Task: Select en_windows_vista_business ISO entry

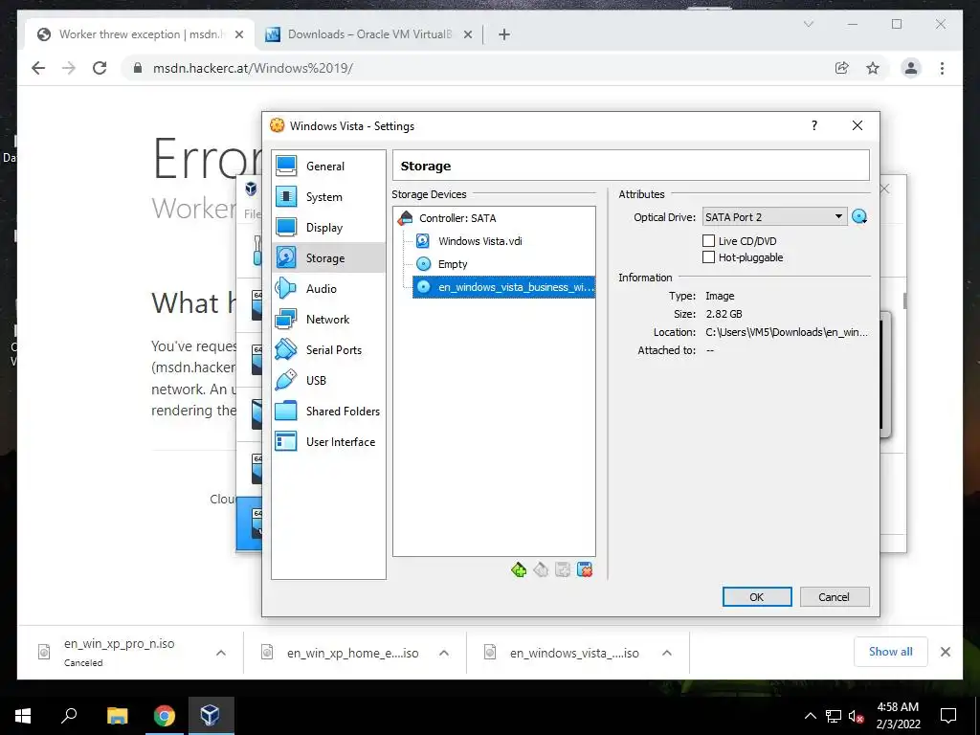Action: point(503,287)
